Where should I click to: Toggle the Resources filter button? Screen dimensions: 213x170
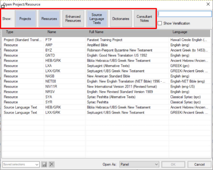click(x=49, y=19)
